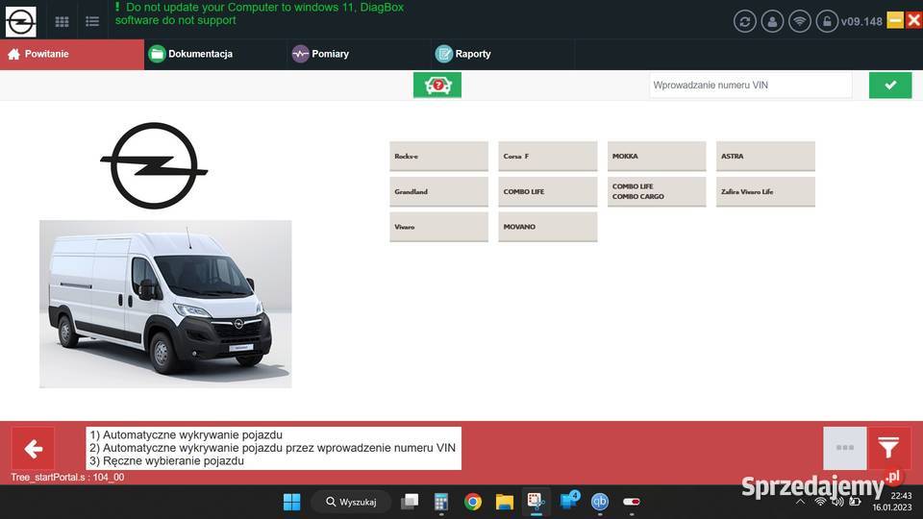Click the large Opel logo image
The height and width of the screenshot is (519, 923).
tap(154, 166)
